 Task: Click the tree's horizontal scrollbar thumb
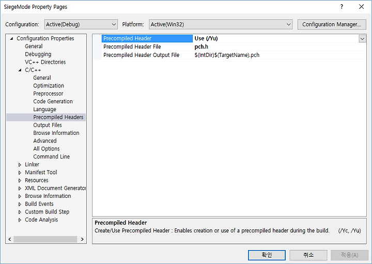(45, 239)
